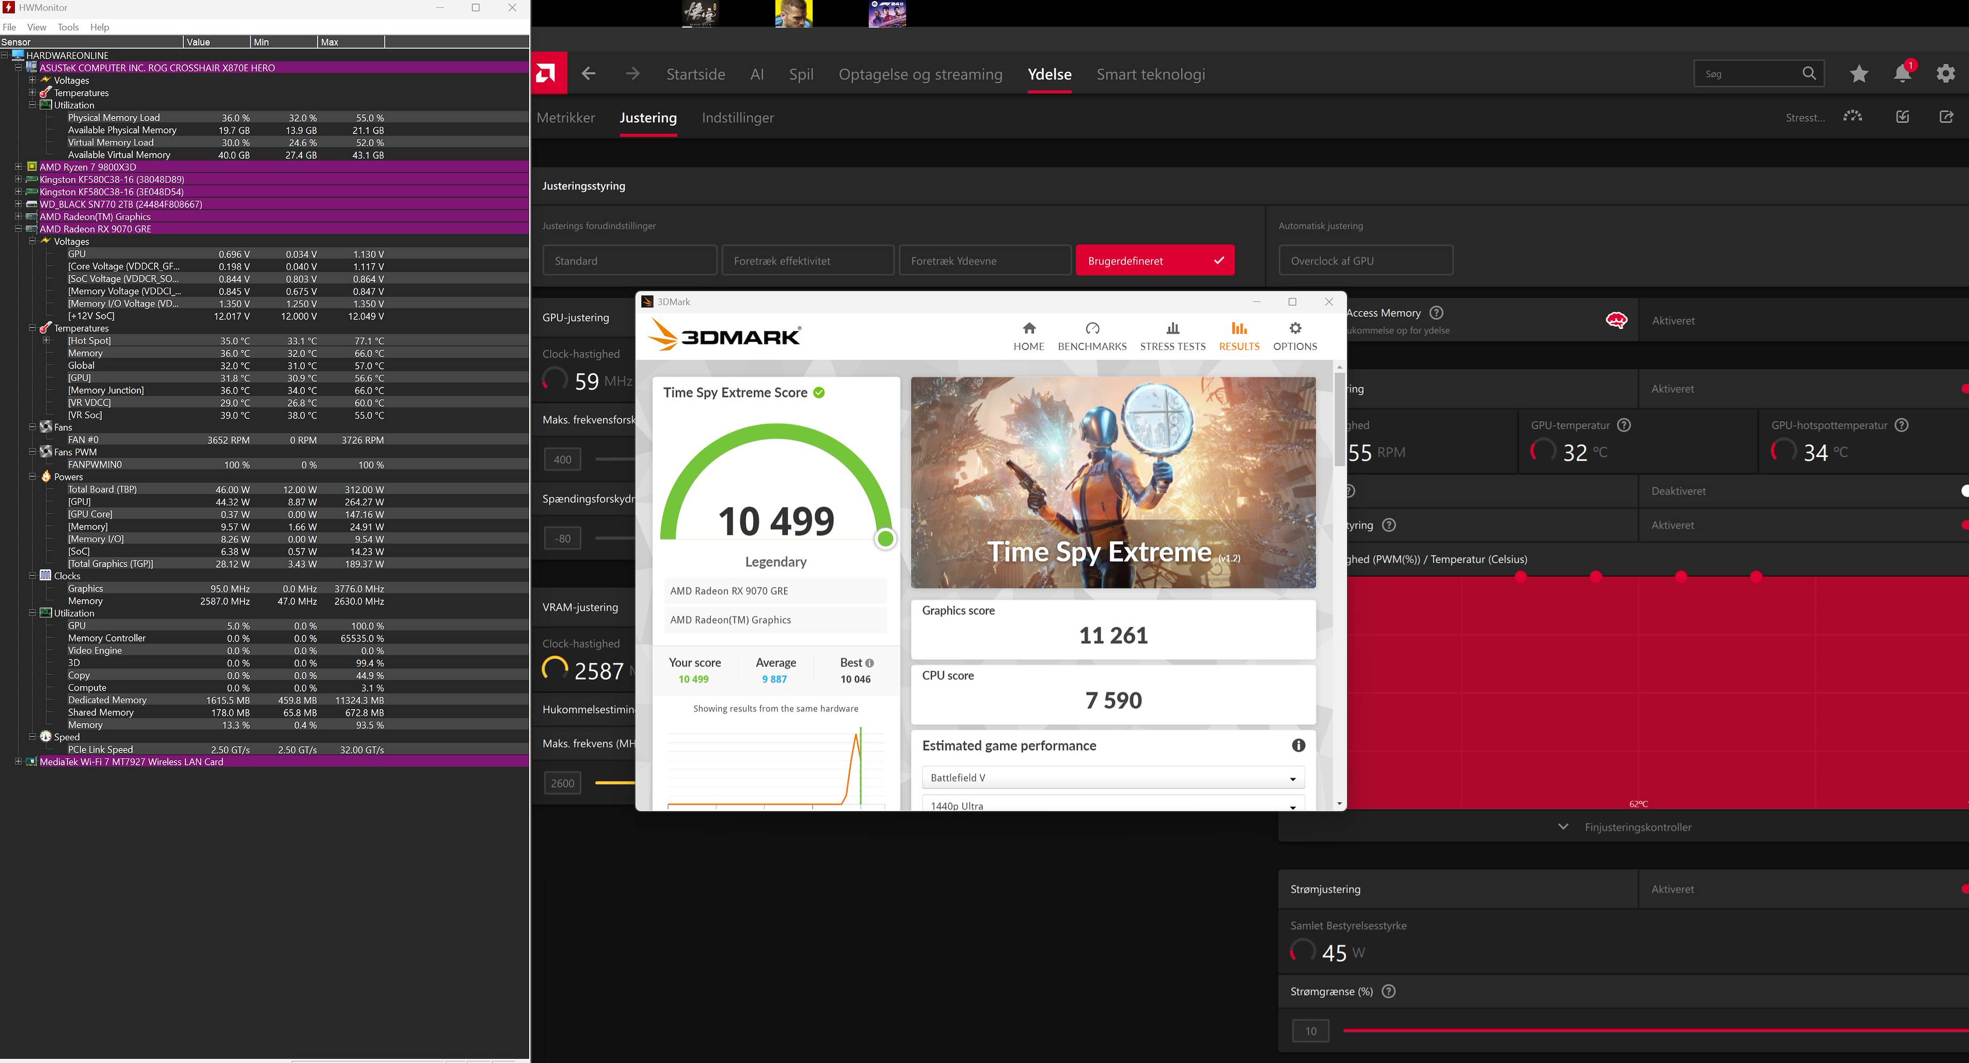Image resolution: width=1969 pixels, height=1063 pixels.
Task: Click the info icon next to Best score
Action: (x=869, y=663)
